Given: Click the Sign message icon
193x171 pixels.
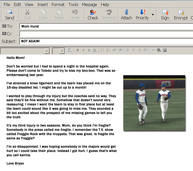Looking at the screenshot, I should click(x=165, y=12).
